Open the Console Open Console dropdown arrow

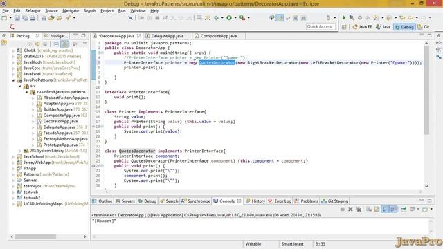click(431, 209)
